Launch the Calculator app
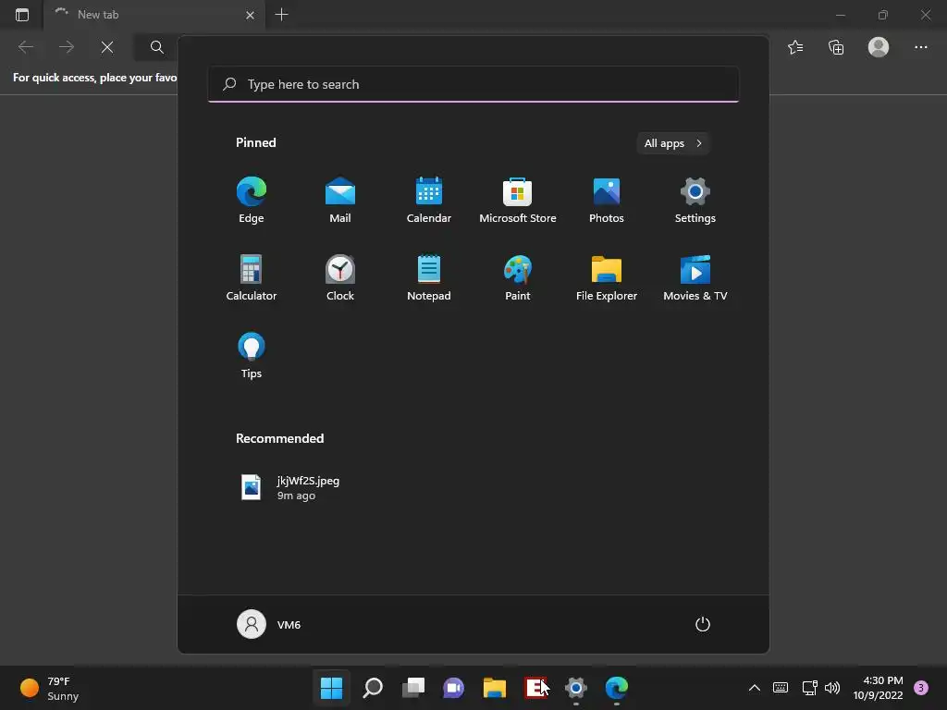947x710 pixels. [252, 277]
